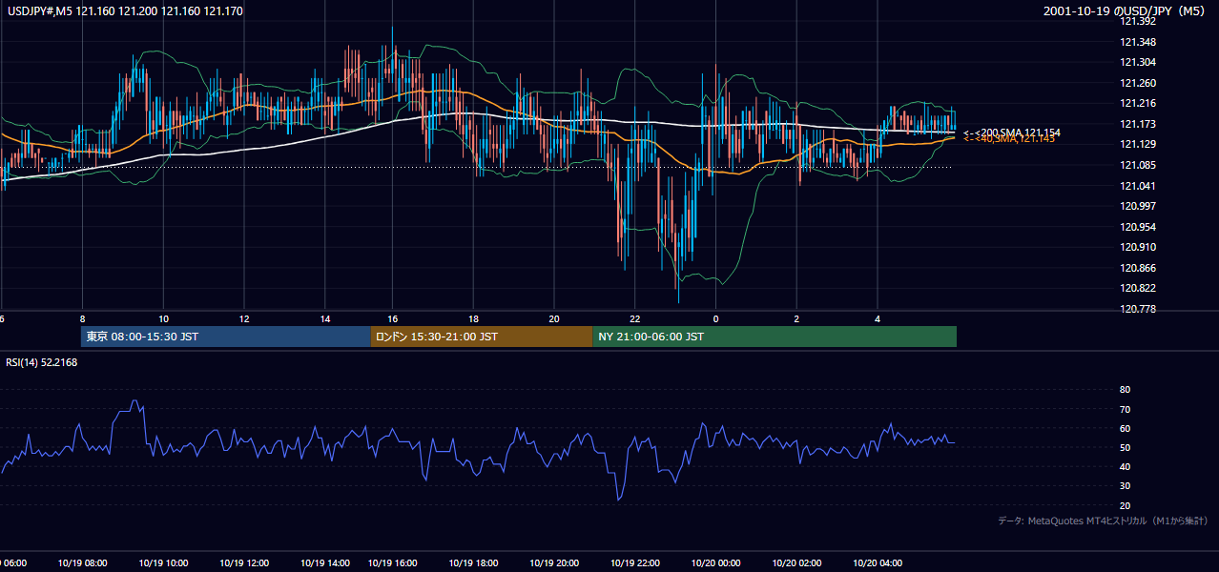
Task: Click the 10/19 18:00 date label
Action: pyautogui.click(x=473, y=562)
